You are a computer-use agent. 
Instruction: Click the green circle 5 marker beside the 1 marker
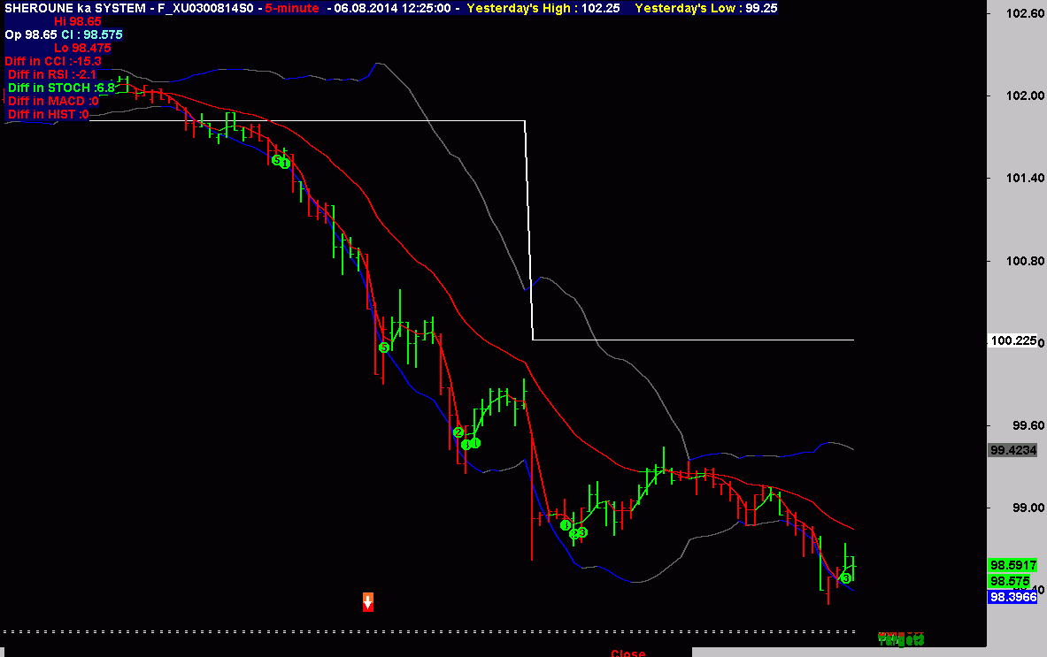click(276, 160)
